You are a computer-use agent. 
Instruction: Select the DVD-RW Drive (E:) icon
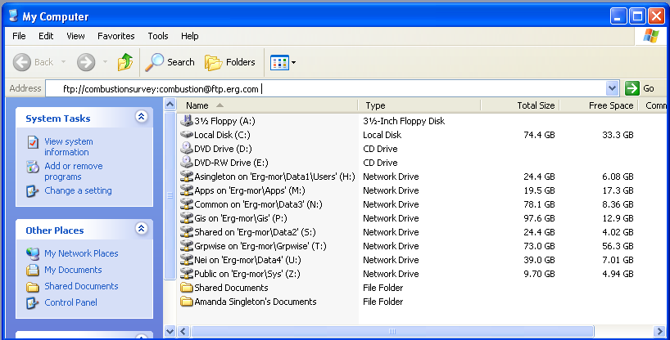187,163
